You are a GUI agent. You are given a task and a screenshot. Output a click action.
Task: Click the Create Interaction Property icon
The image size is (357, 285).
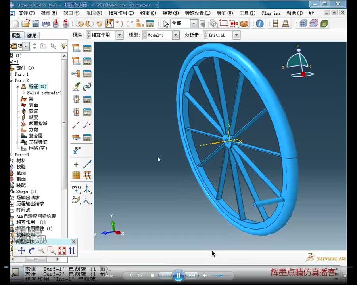tap(76, 61)
